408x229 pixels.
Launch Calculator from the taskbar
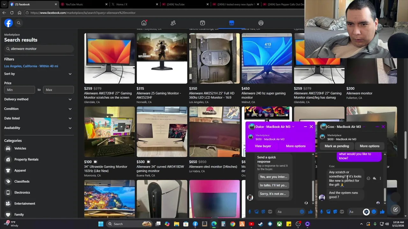pyautogui.click(x=223, y=224)
